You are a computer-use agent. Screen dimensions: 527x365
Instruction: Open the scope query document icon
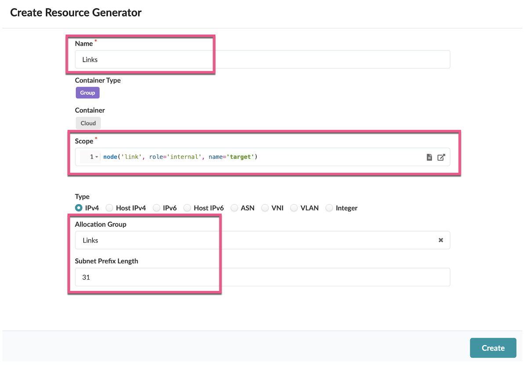(x=430, y=157)
